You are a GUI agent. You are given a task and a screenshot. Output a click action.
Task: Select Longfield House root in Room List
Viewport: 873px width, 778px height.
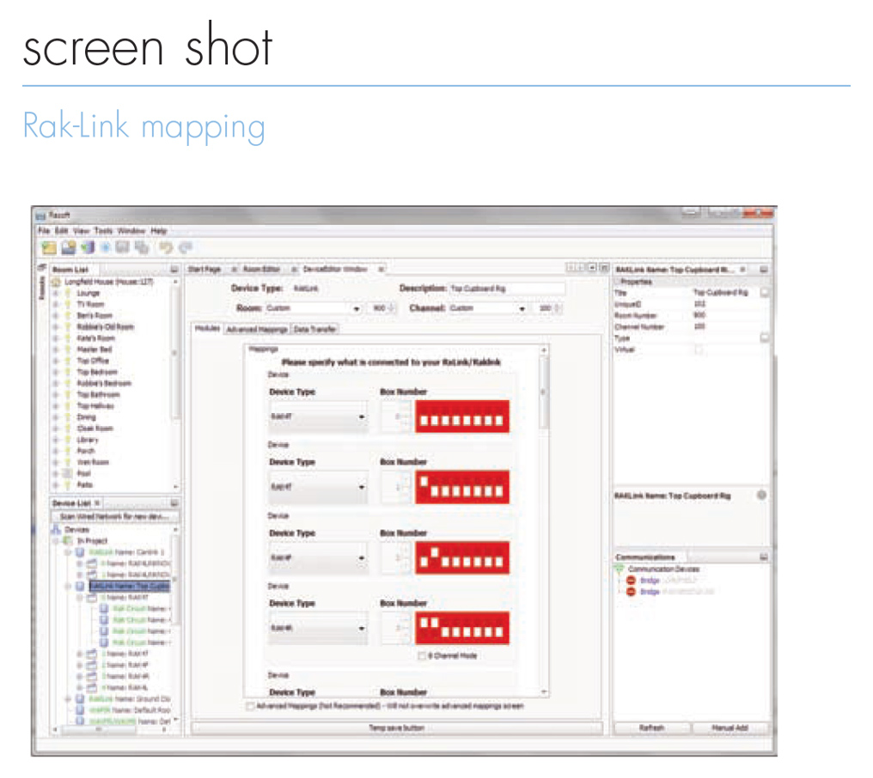click(108, 283)
